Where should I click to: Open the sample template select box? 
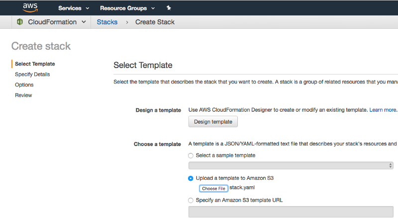291,165
